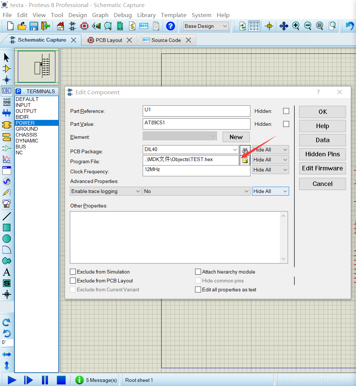Click the New element button

coord(236,137)
